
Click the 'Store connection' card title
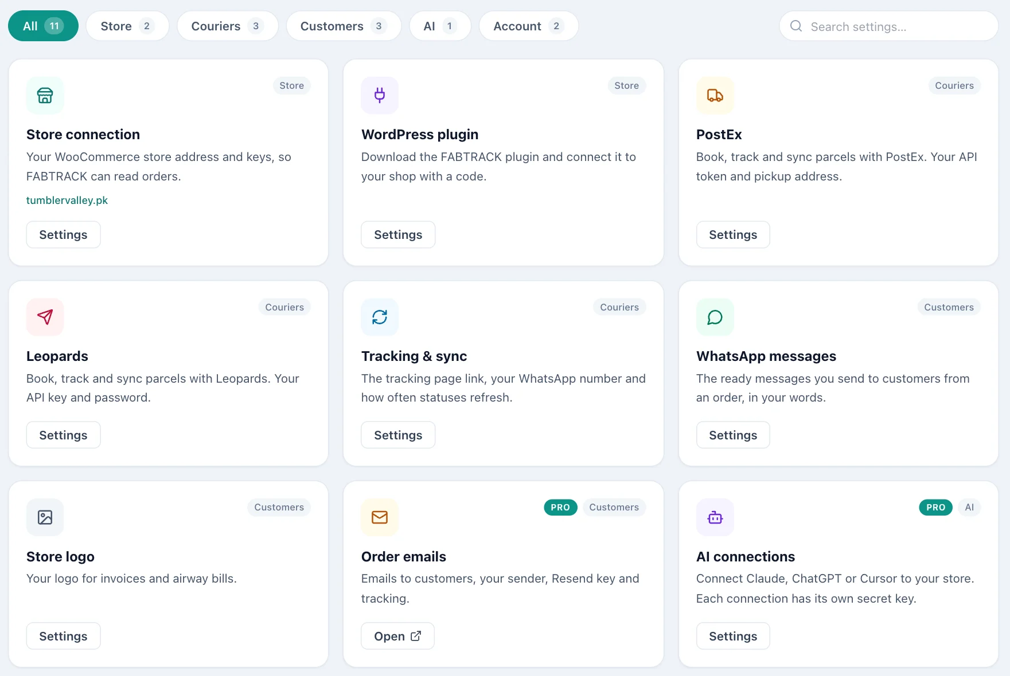click(x=83, y=135)
